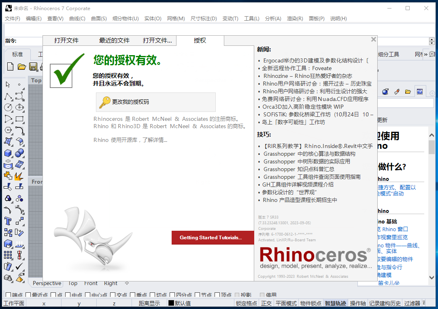Screen dimensions: 438x309
Task: Open the 曲面(S) menu
Action: 99,19
